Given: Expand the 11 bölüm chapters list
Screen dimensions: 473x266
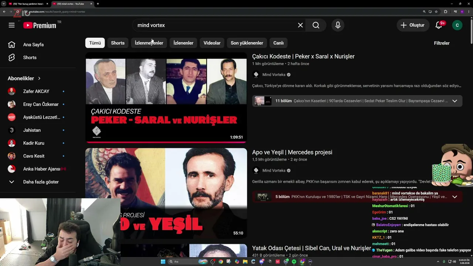Looking at the screenshot, I should (x=455, y=101).
